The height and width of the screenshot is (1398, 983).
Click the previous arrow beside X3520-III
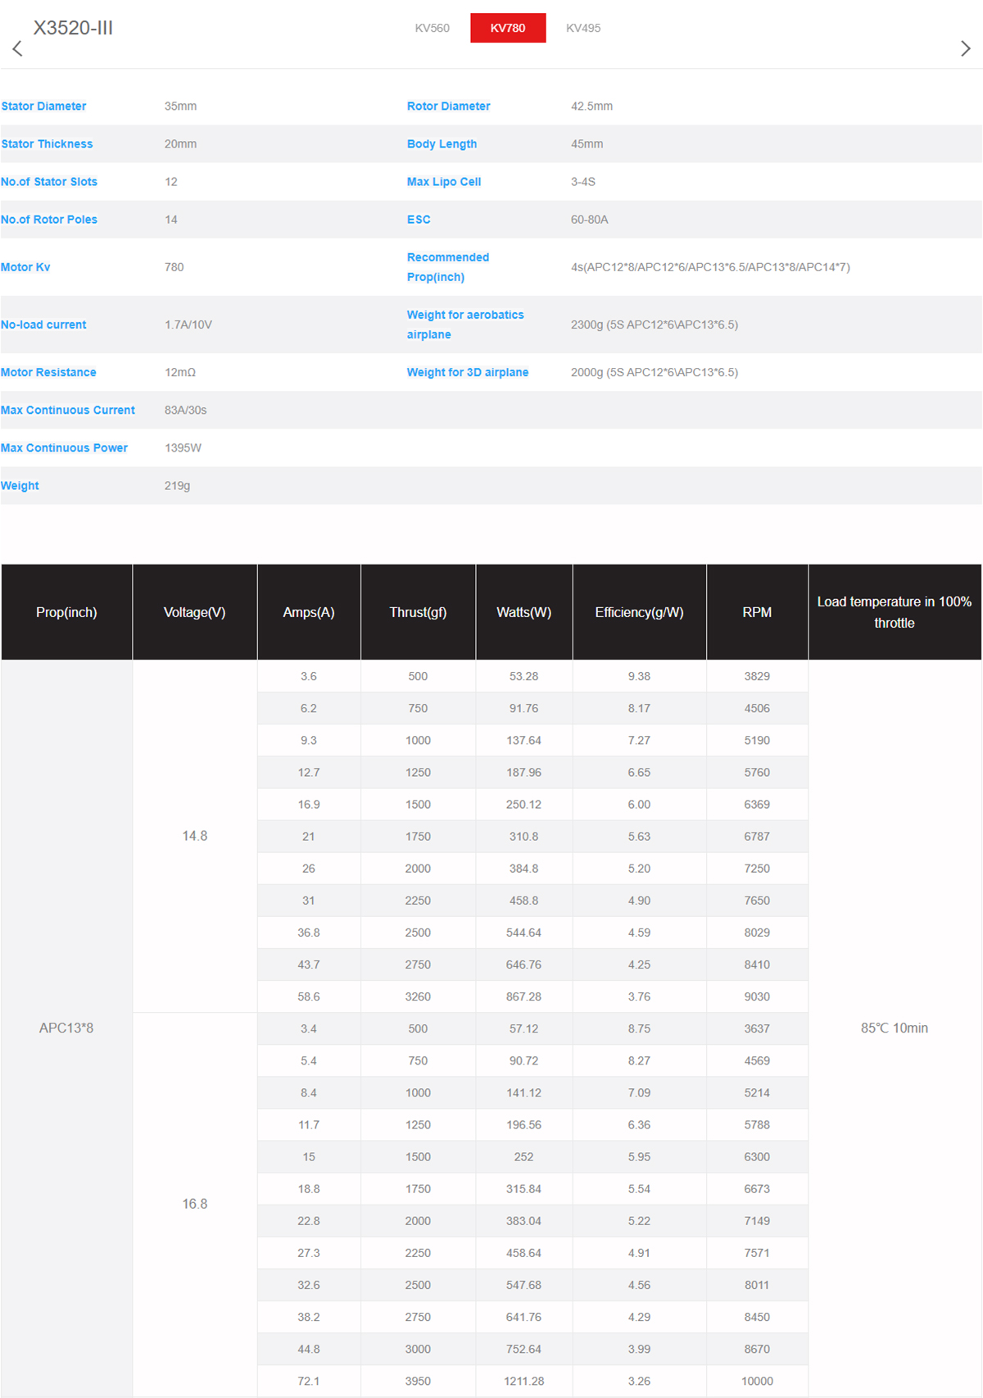click(17, 49)
